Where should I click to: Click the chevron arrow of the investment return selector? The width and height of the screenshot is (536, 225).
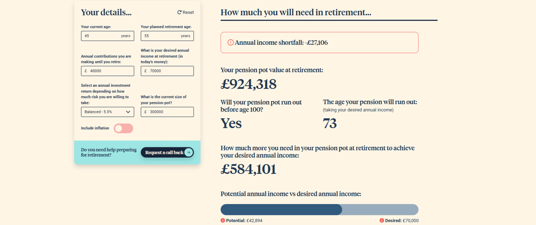pyautogui.click(x=128, y=112)
